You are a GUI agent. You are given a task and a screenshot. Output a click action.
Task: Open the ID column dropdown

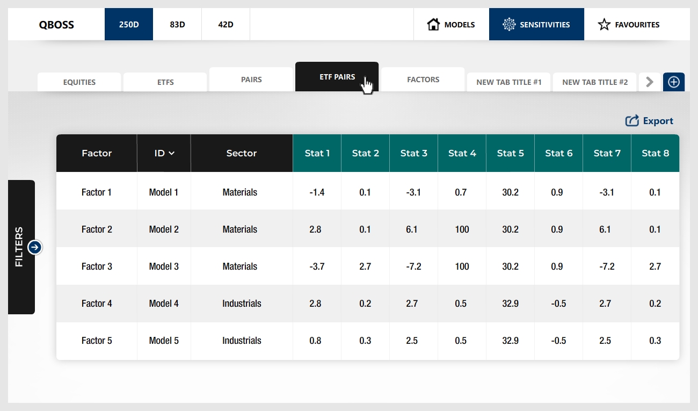[164, 153]
